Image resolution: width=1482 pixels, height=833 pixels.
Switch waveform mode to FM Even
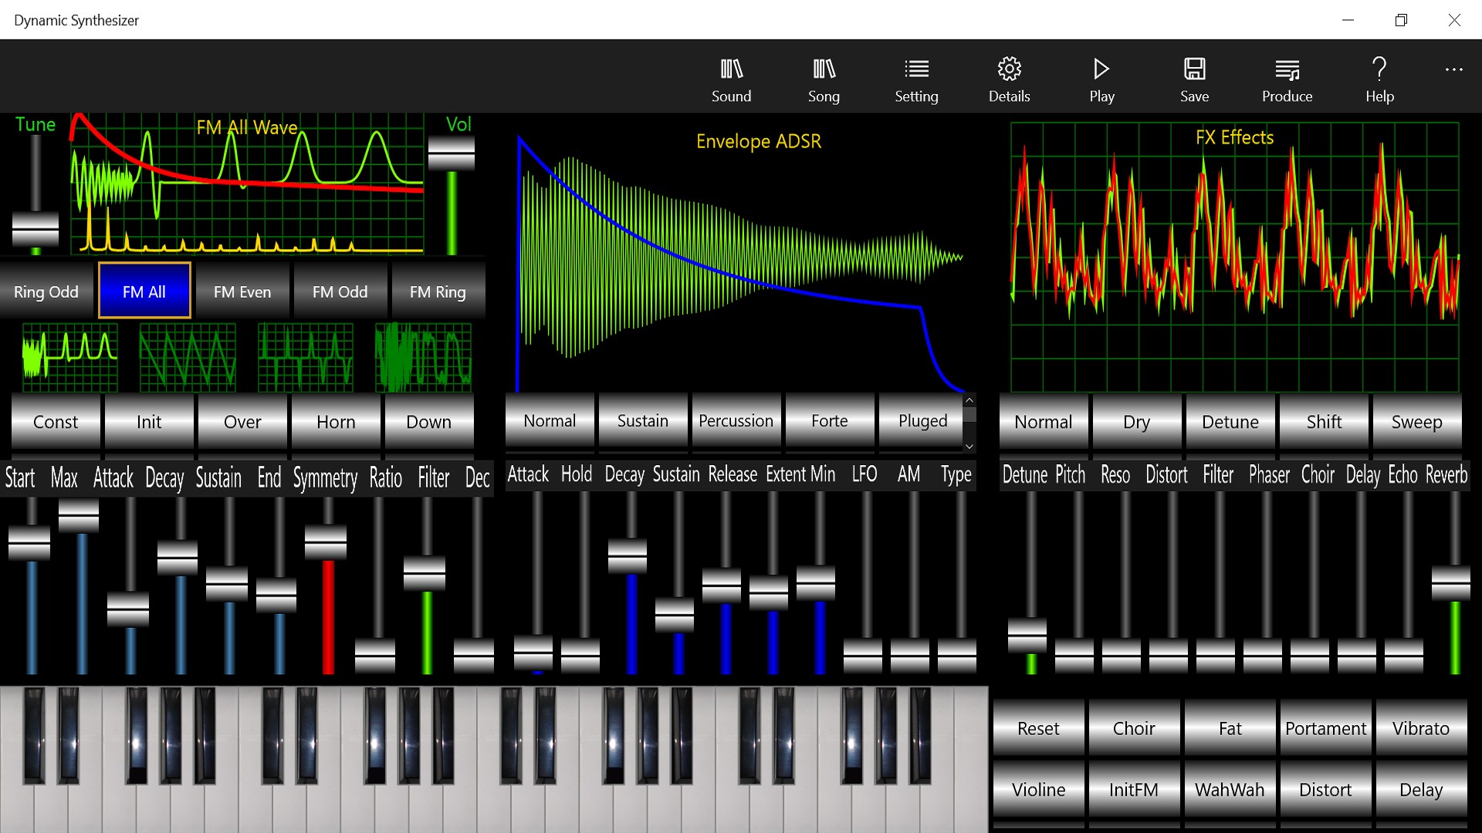[x=242, y=291]
